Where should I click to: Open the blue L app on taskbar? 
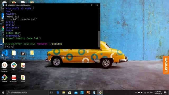pos(82,93)
